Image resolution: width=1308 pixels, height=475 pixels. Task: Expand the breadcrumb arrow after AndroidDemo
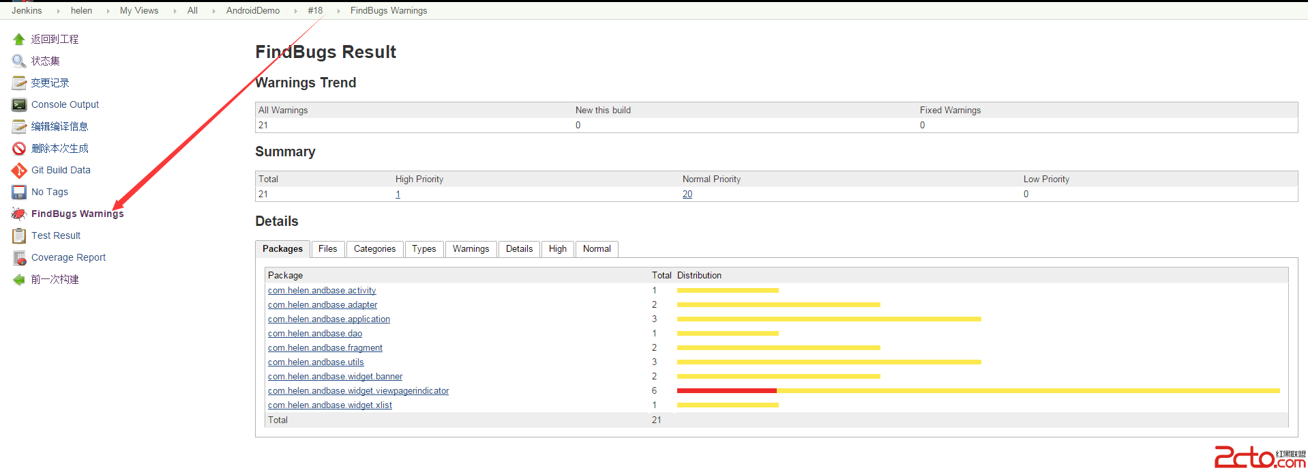click(295, 11)
